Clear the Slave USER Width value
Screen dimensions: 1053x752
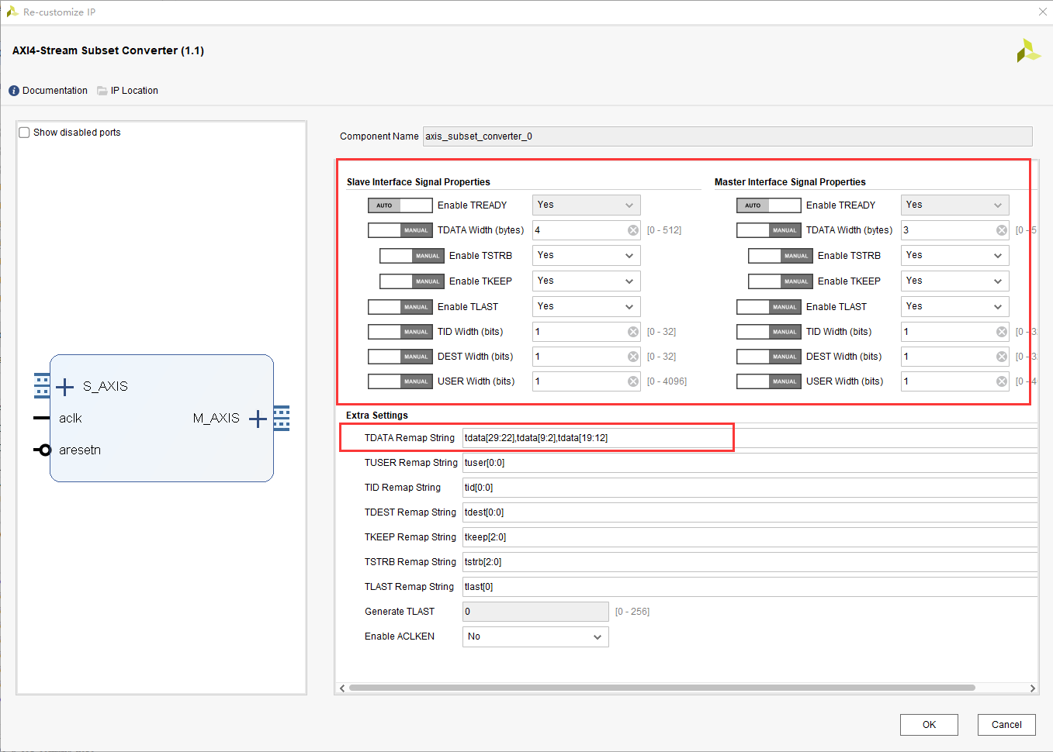click(x=633, y=381)
